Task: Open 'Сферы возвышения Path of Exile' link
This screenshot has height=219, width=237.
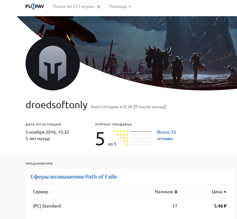Action: click(74, 177)
